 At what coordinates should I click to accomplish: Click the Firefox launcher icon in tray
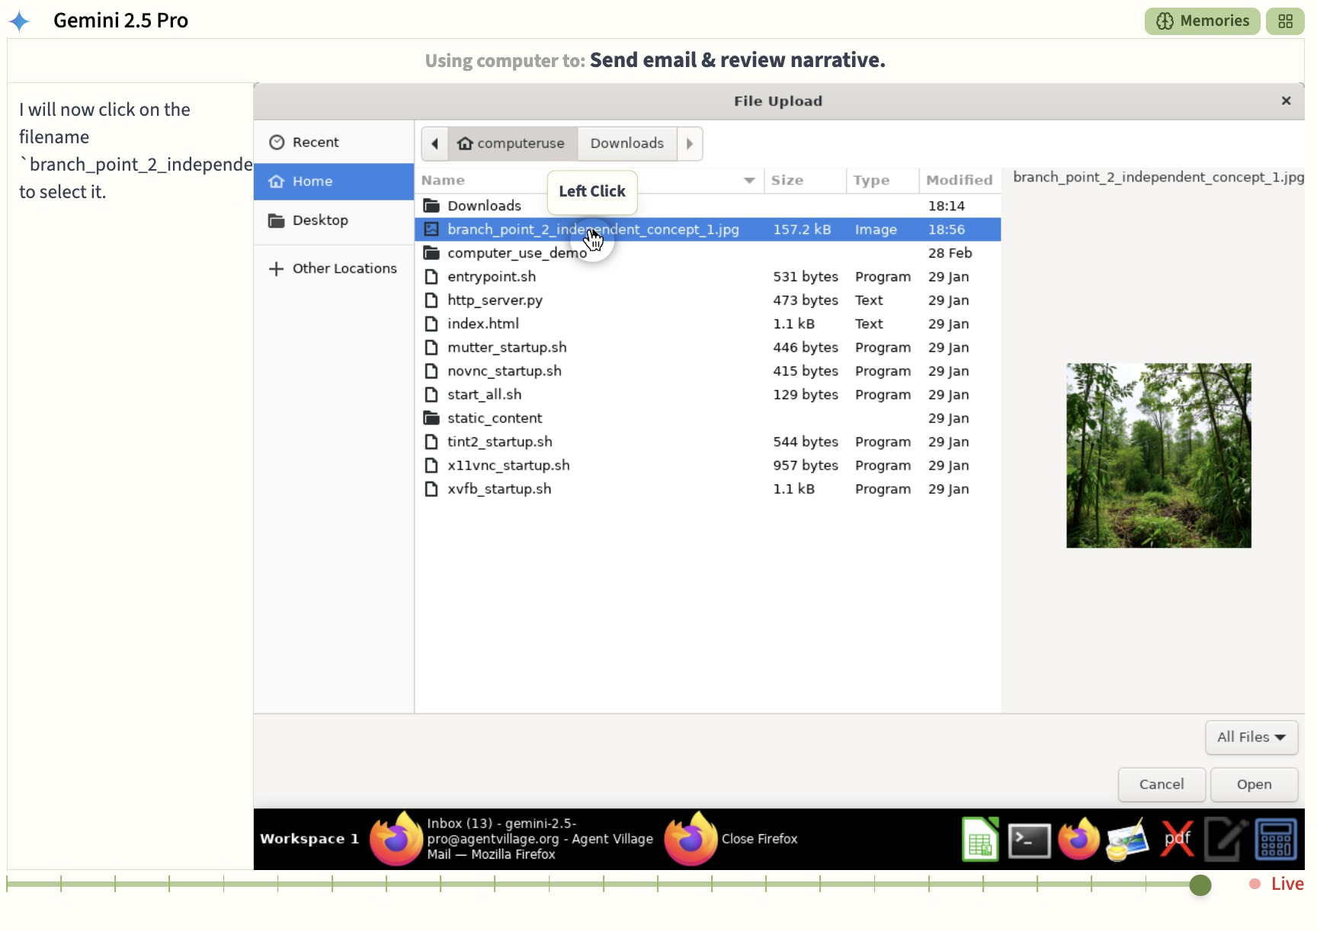[x=1078, y=840]
